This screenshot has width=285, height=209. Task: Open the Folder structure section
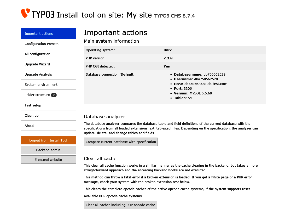point(37,95)
